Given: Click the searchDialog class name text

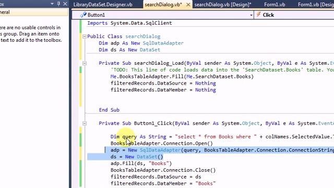Looking at the screenshot, I should pos(142,37).
